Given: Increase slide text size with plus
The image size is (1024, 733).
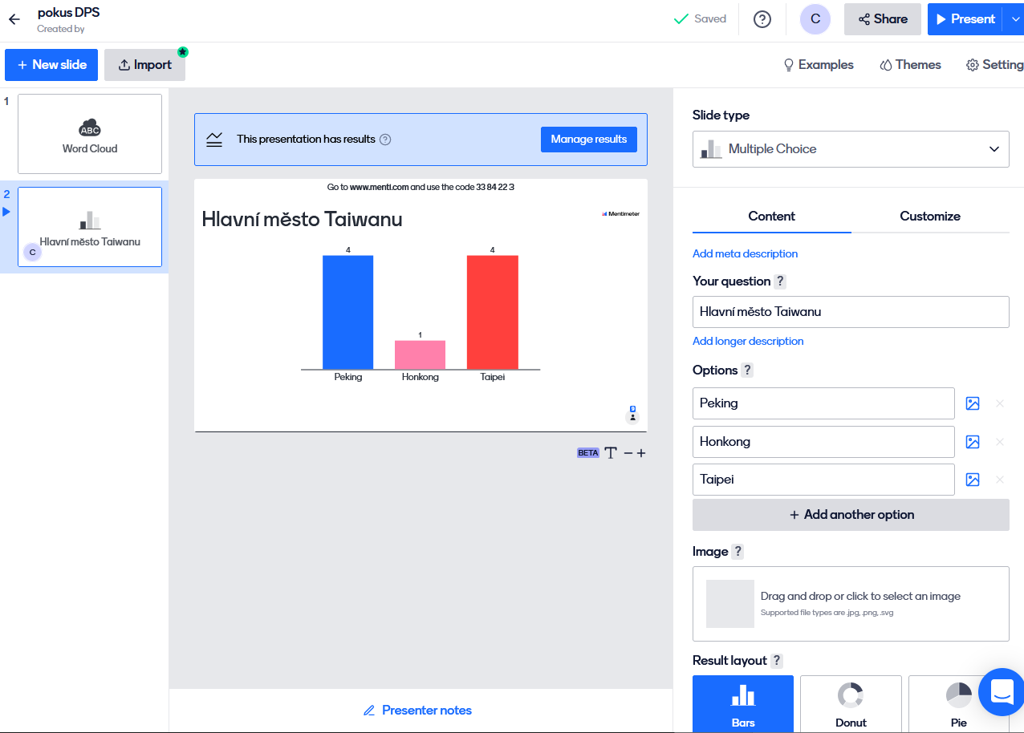Looking at the screenshot, I should pos(641,453).
